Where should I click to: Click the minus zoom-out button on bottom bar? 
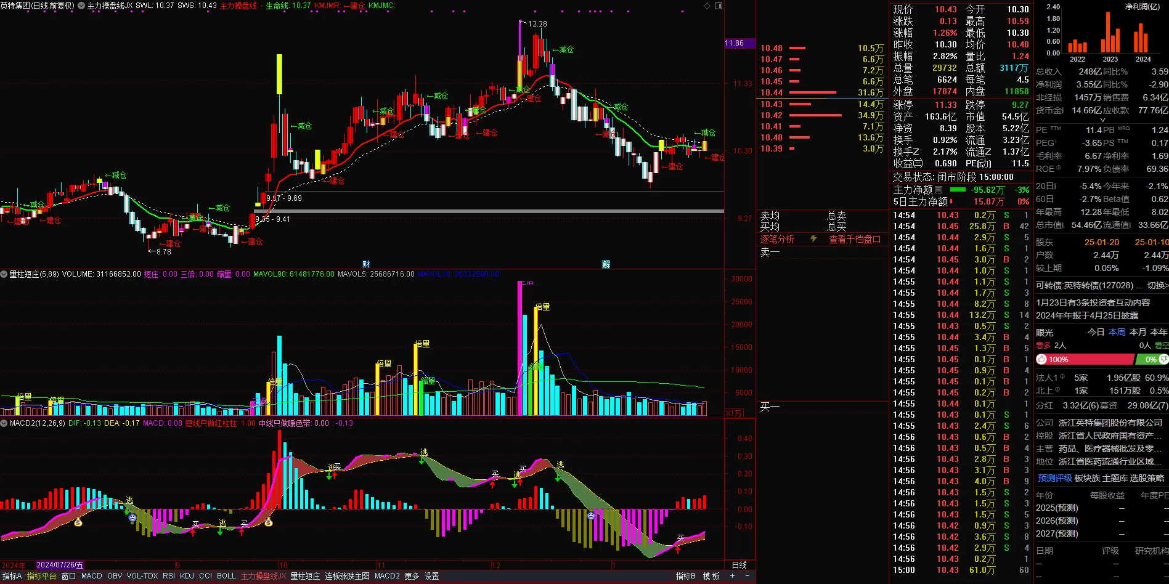point(747,576)
